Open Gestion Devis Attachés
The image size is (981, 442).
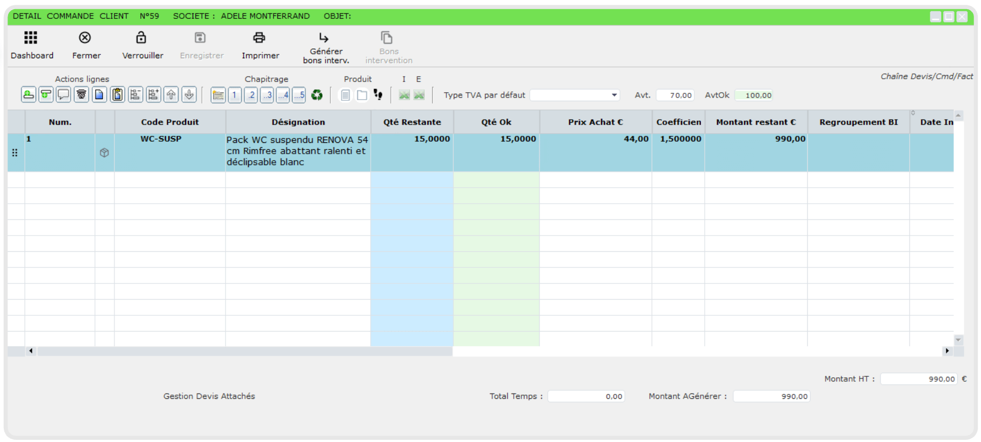[209, 396]
